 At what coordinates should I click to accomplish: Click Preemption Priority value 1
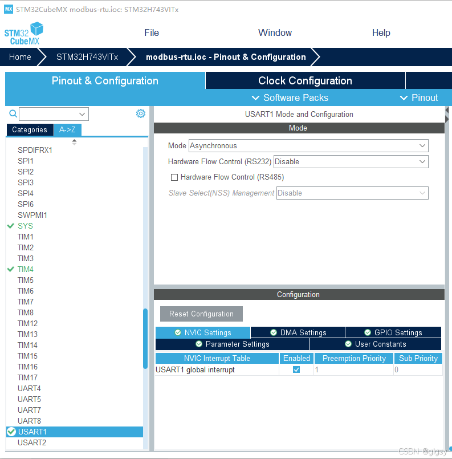click(354, 369)
